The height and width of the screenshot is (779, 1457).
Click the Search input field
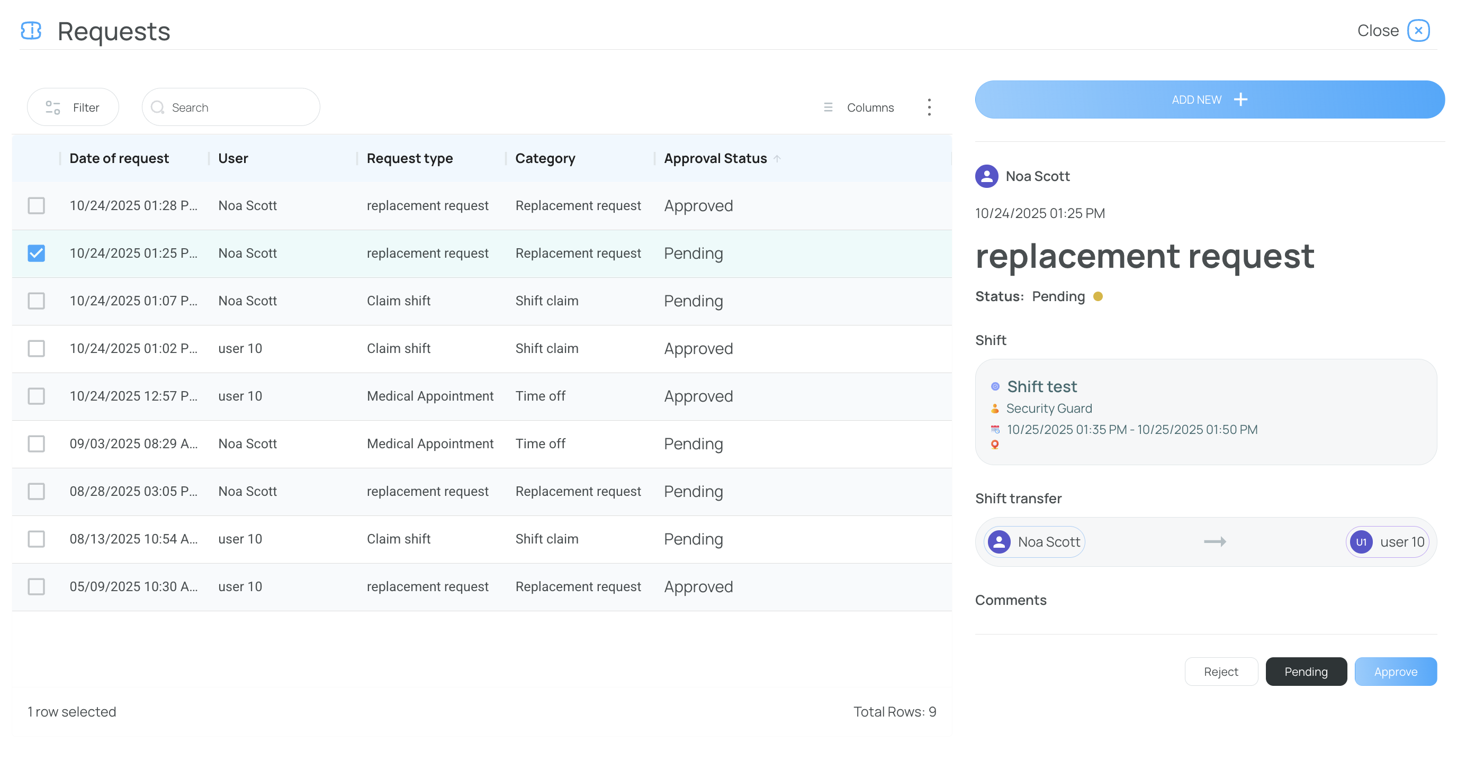pos(240,107)
